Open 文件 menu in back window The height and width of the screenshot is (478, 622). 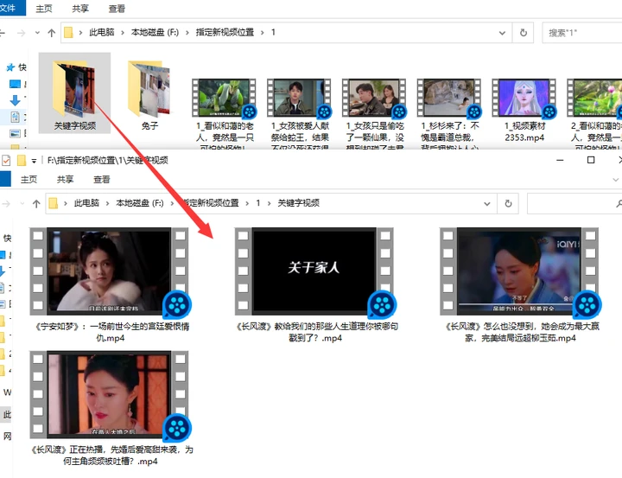(x=11, y=8)
